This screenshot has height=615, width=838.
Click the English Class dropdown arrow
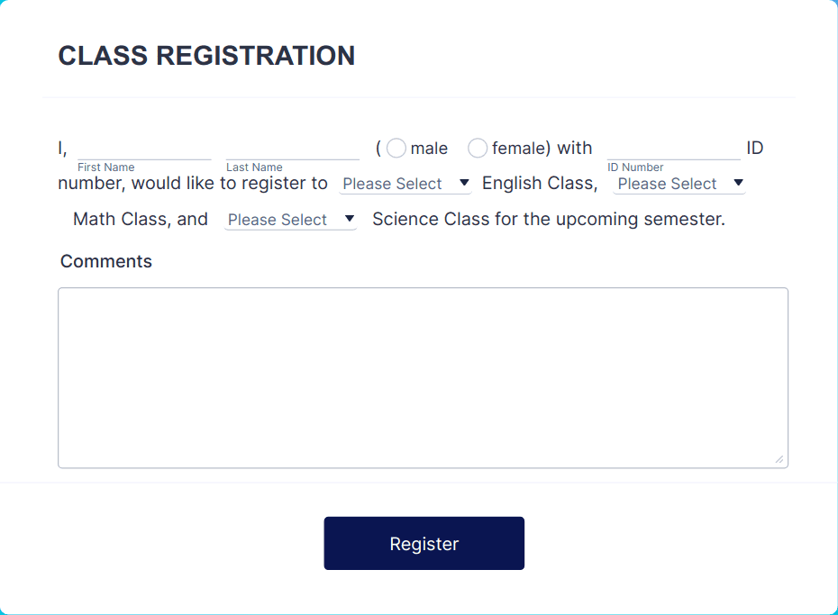464,184
